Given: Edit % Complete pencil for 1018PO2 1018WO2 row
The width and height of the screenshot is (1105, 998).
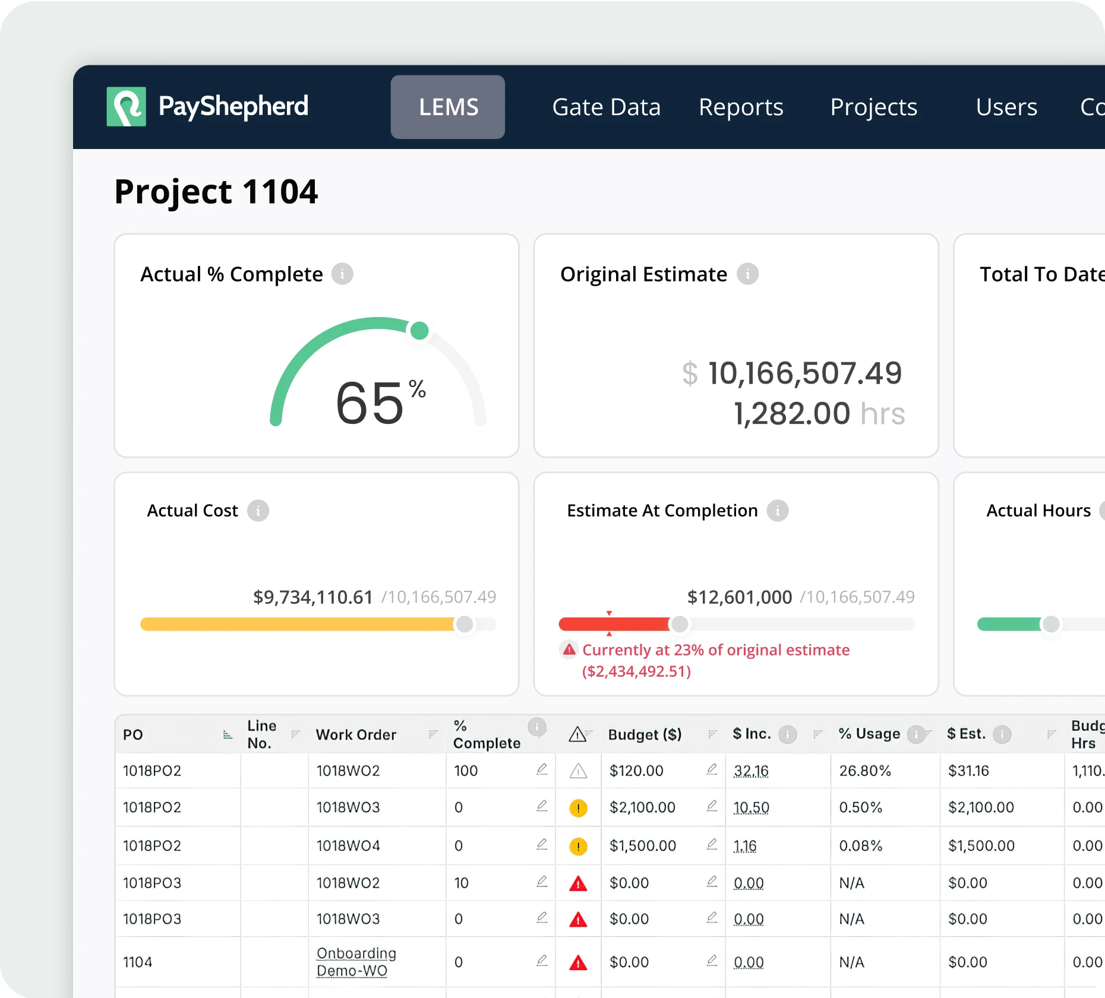Looking at the screenshot, I should (542, 769).
